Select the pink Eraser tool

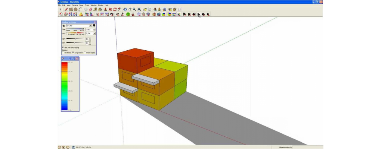click(x=91, y=9)
